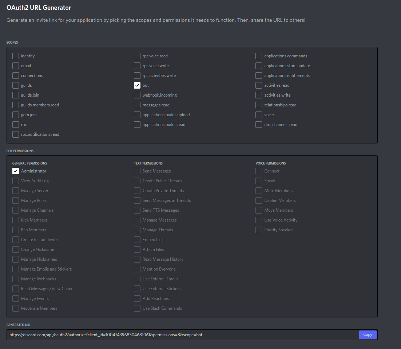This screenshot has height=349, width=401.
Task: Enable the Moderate Members permission
Action: pos(15,308)
